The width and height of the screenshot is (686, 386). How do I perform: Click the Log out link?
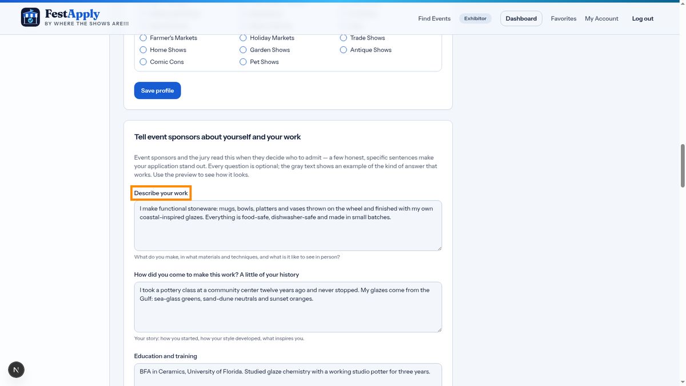coord(643,18)
